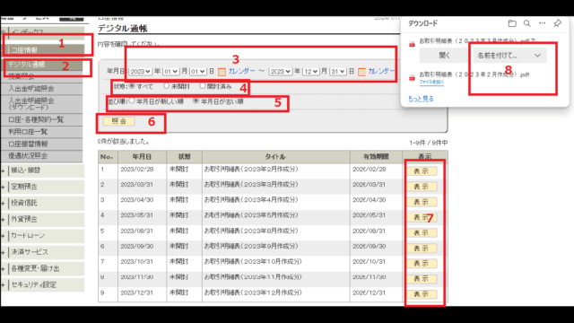Open the start year dropdown
Screen dimensions: 574x323
pyautogui.click(x=140, y=72)
